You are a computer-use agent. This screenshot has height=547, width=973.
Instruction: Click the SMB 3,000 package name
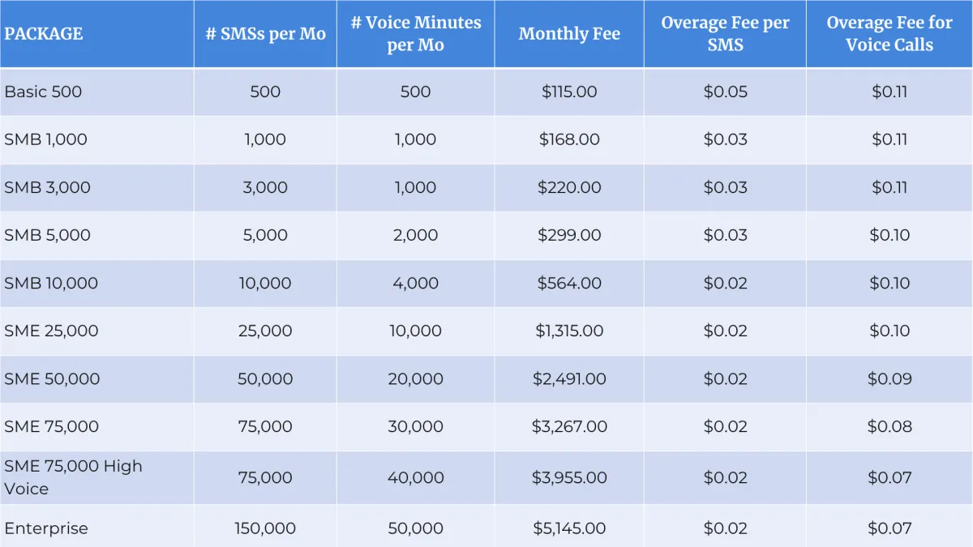tap(47, 187)
